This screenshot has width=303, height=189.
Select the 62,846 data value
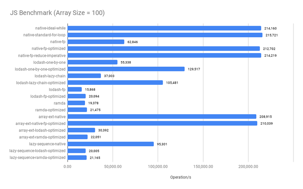[133, 42]
